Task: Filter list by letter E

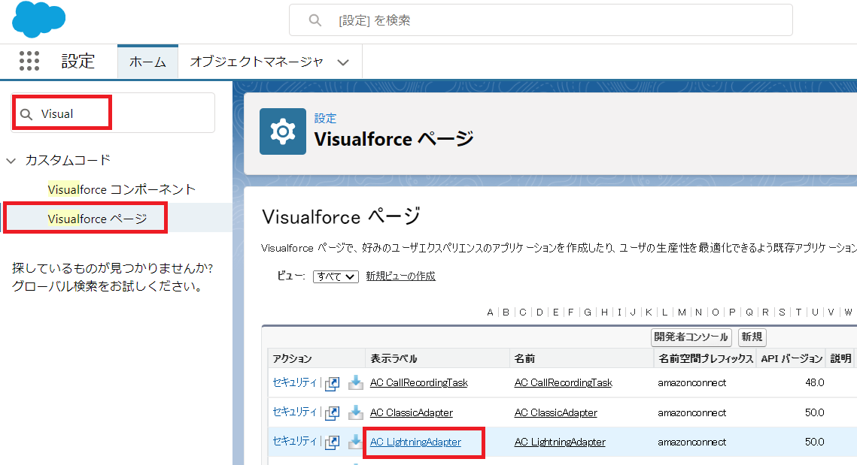Action: click(556, 313)
